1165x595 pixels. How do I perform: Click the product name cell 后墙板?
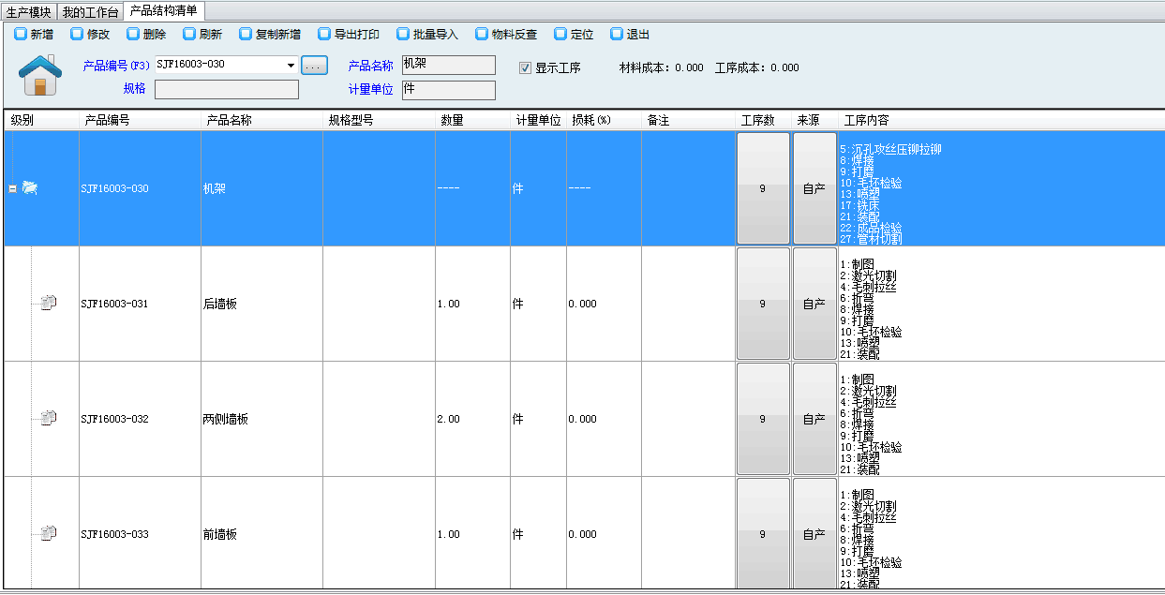click(x=262, y=304)
